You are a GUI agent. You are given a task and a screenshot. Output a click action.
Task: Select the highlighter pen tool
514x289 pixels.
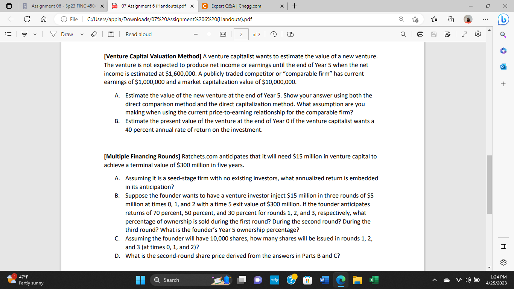pos(24,34)
